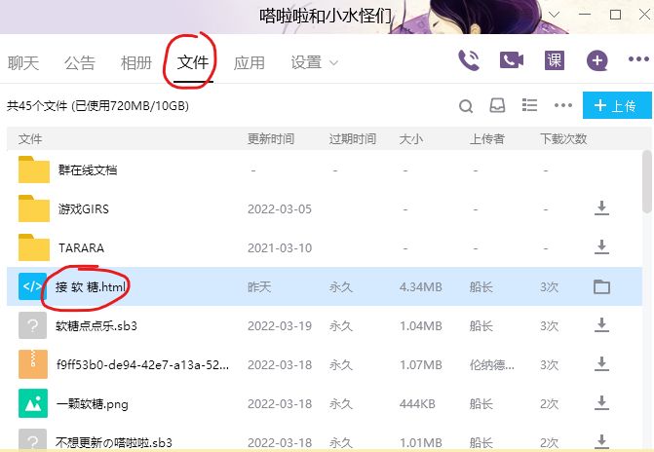Download the 游戏GIRS folder
This screenshot has width=654, height=452.
click(x=601, y=208)
